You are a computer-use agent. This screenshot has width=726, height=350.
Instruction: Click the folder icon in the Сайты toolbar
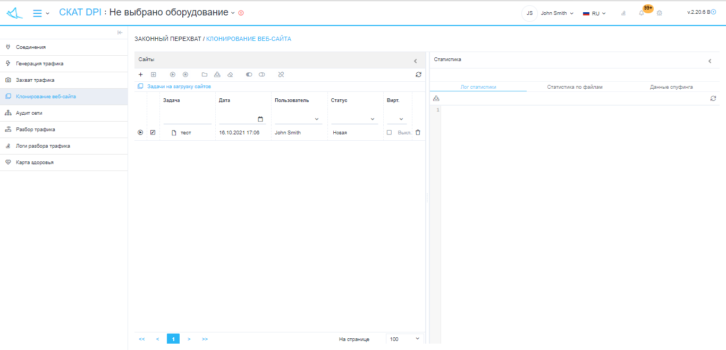pos(205,75)
